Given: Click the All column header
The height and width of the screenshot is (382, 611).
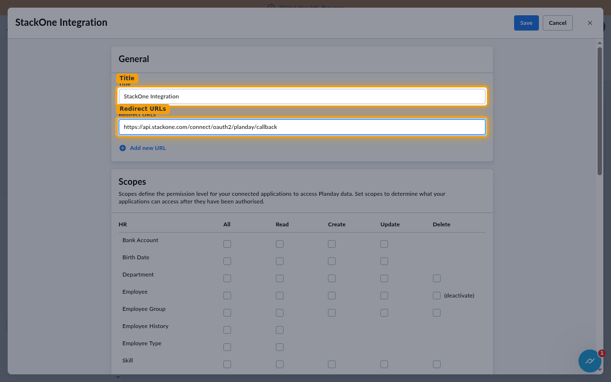Looking at the screenshot, I should [x=227, y=224].
